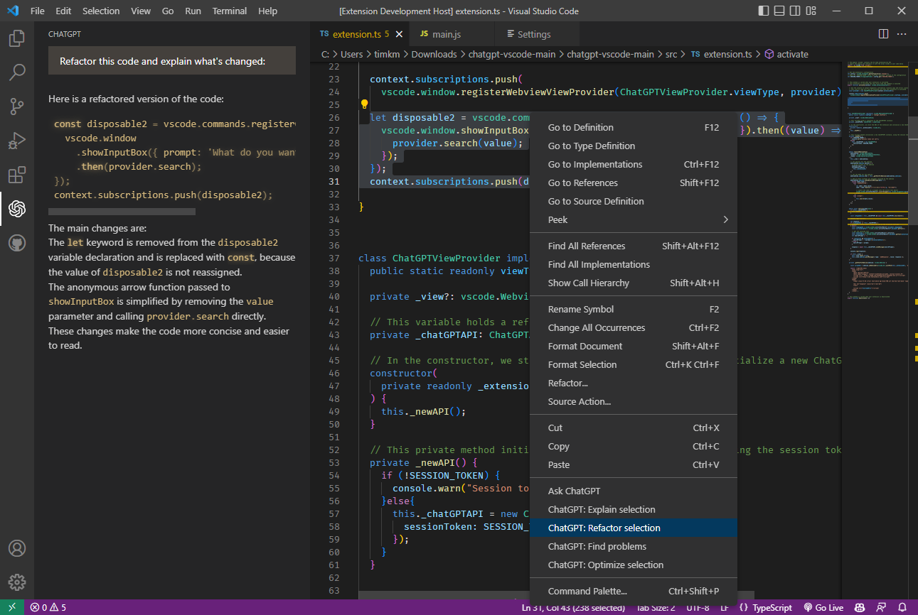This screenshot has width=918, height=615.
Task: Toggle the Primary Side Bar layout control
Action: point(764,10)
